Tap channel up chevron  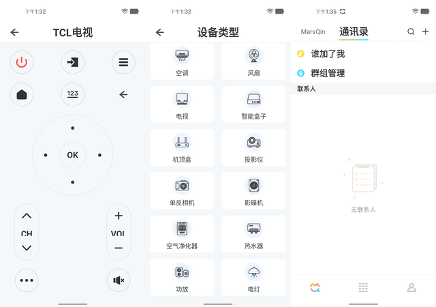point(27,216)
